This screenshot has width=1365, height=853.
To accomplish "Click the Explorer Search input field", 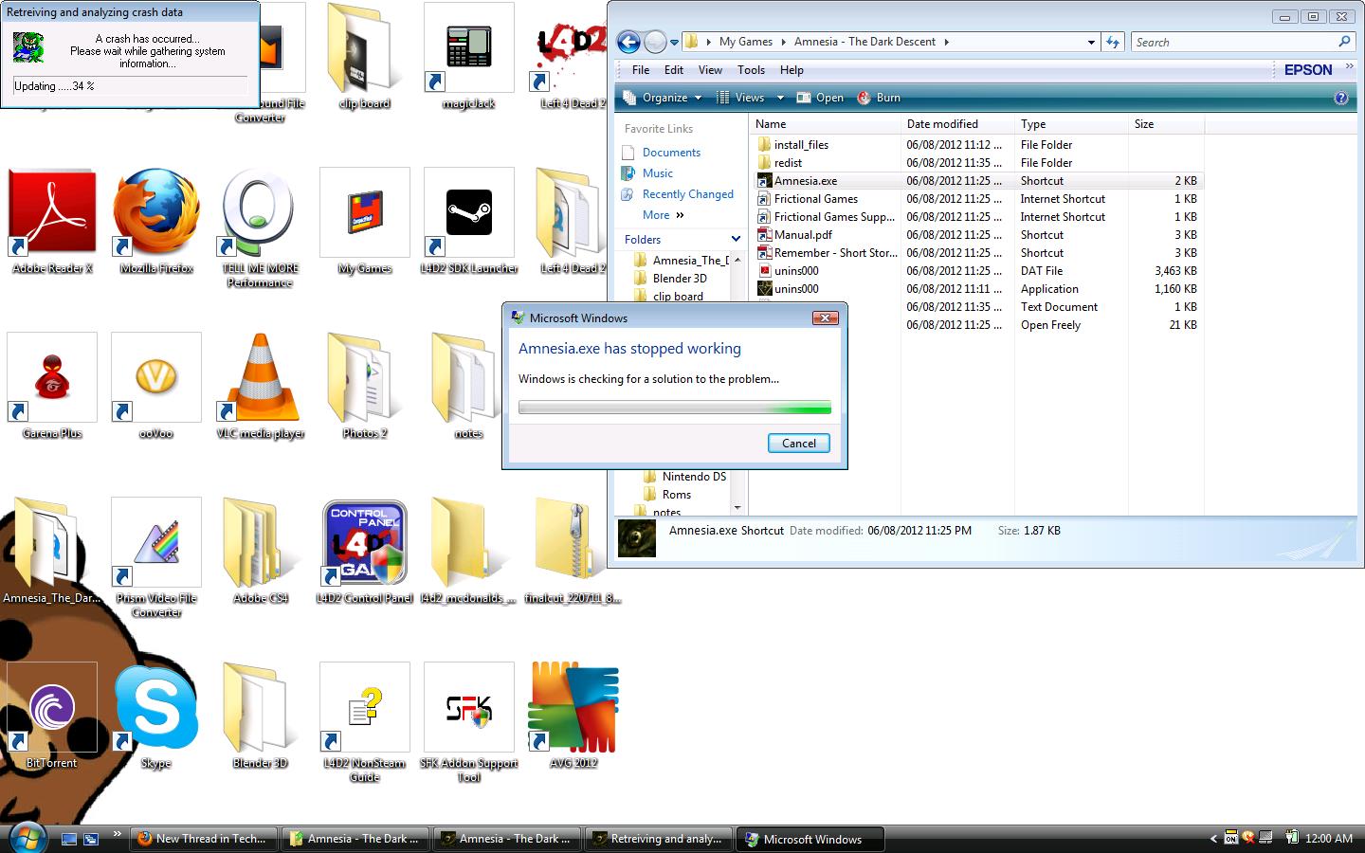I will pyautogui.click(x=1232, y=42).
